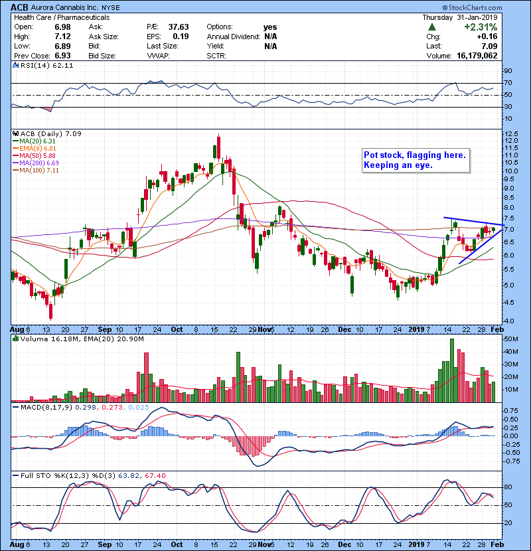Click the Bid Size: field label
This screenshot has height=551, width=531.
click(x=102, y=56)
